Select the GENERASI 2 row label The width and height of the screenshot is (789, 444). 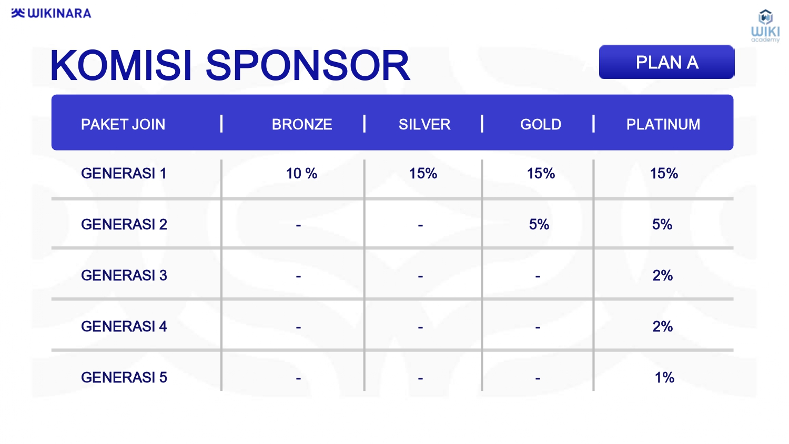124,224
